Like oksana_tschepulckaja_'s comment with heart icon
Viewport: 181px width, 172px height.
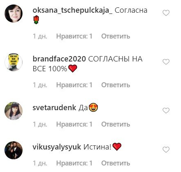click(166, 13)
